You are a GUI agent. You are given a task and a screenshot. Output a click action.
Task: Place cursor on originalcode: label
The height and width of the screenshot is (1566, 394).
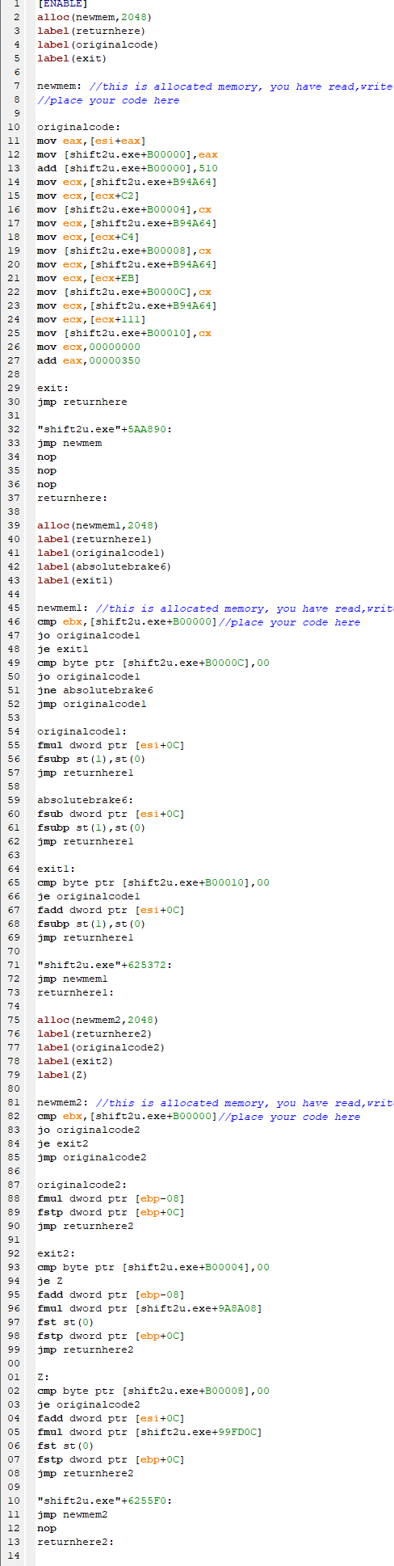click(x=79, y=127)
